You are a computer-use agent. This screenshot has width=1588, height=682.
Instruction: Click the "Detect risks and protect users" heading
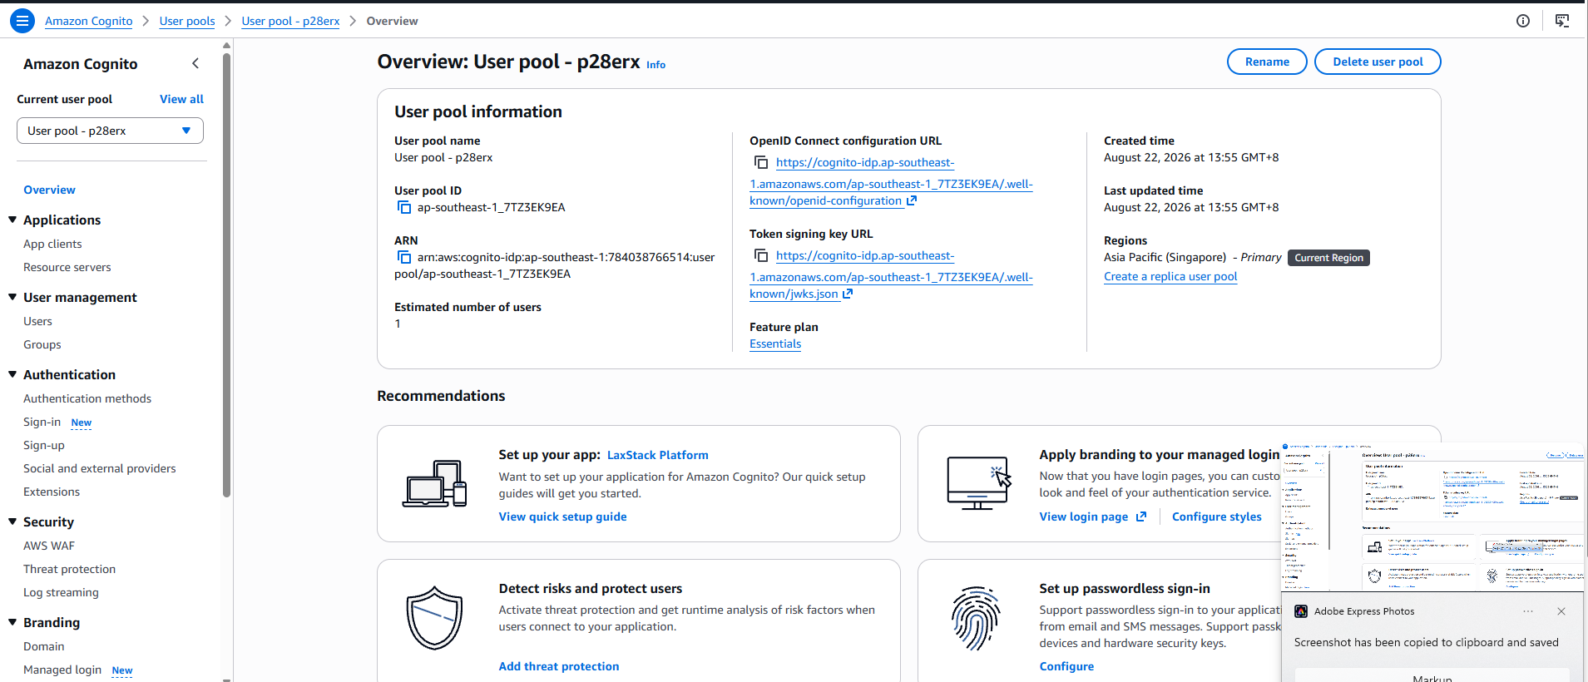tap(591, 588)
